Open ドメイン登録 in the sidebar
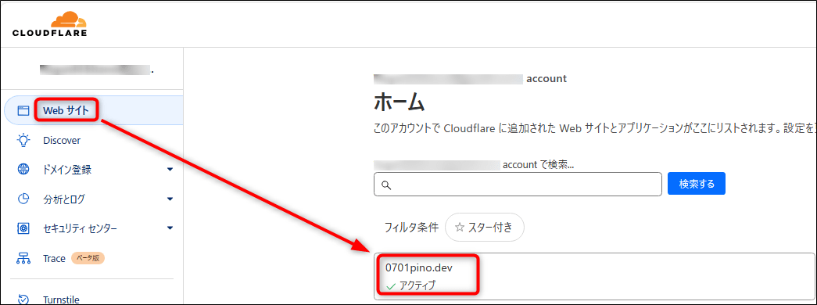This screenshot has height=305, width=817. 68,170
